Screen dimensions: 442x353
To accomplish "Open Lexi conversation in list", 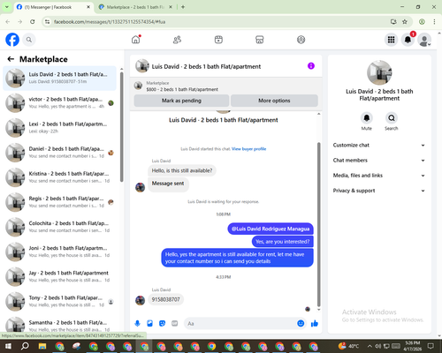I will [x=60, y=128].
